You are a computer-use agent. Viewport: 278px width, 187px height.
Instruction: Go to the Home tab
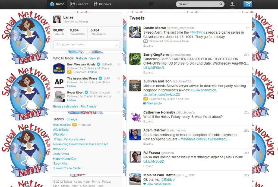click(x=57, y=4)
